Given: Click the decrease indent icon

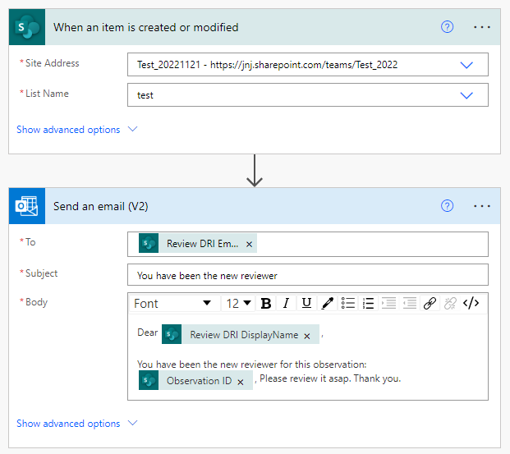Looking at the screenshot, I should tap(409, 303).
